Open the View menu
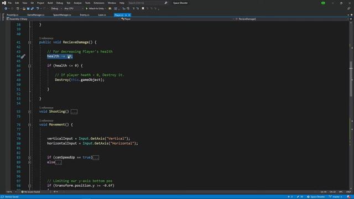Image resolution: width=354 pixels, height=199 pixels. point(24,3)
